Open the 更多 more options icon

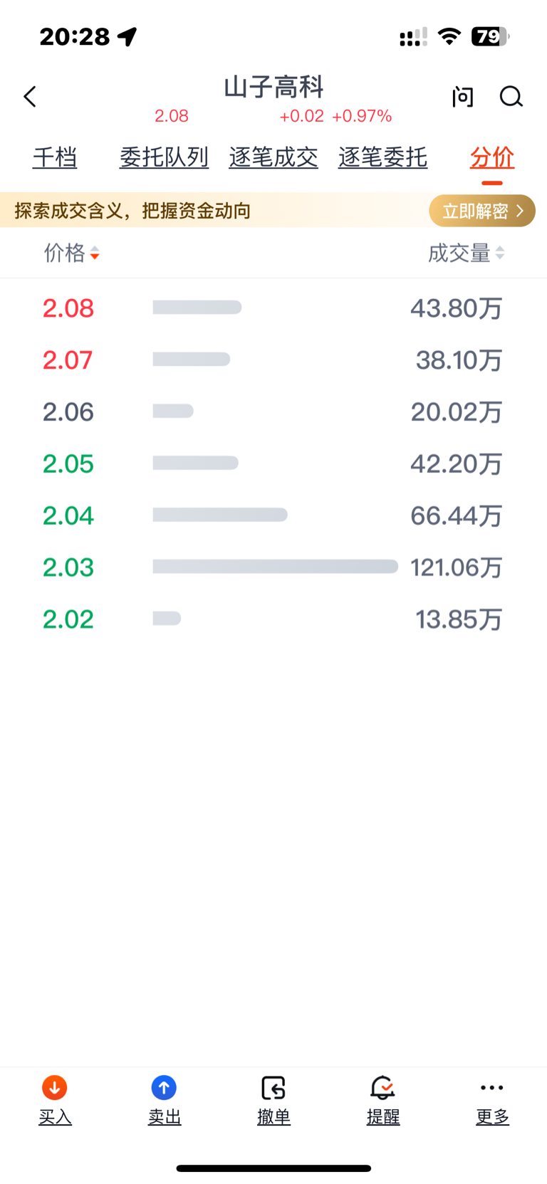point(492,1088)
